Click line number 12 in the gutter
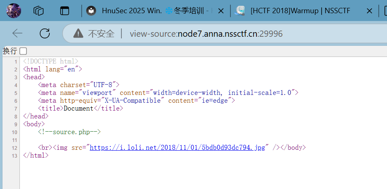Screen dimensions: 387x189 [x=15, y=148]
